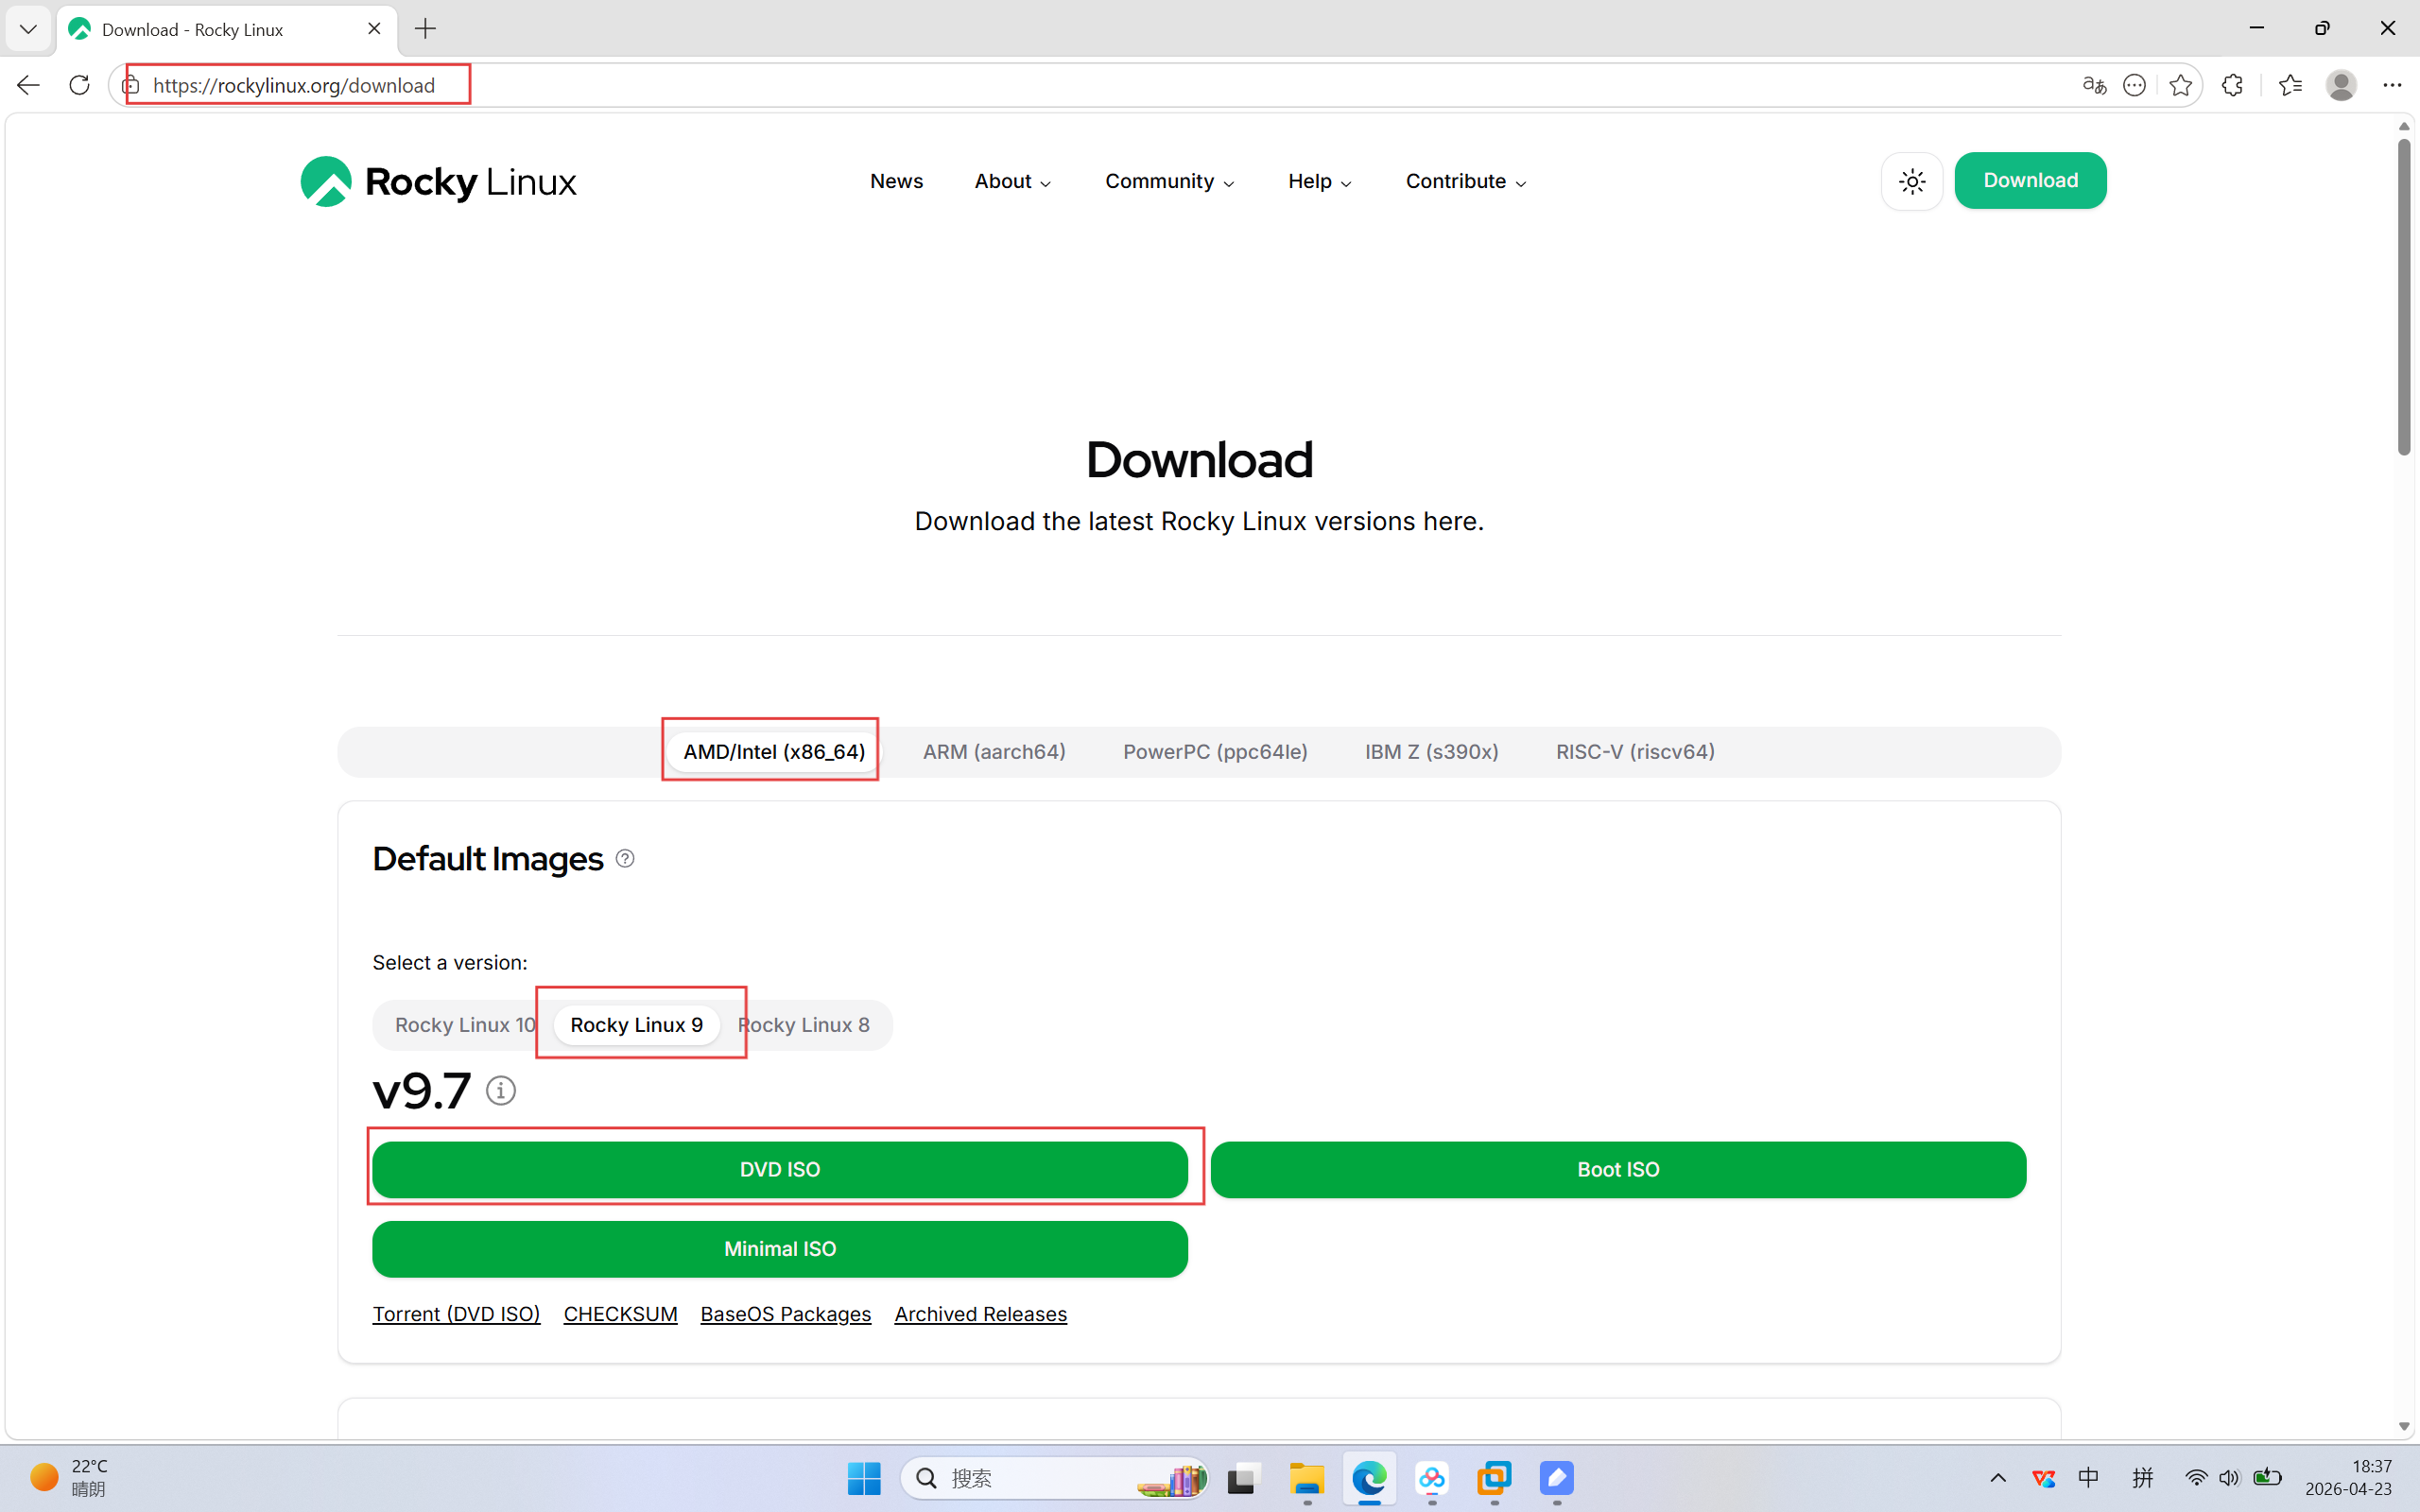2420x1512 pixels.
Task: Click the Default Images help question icon
Action: point(625,859)
